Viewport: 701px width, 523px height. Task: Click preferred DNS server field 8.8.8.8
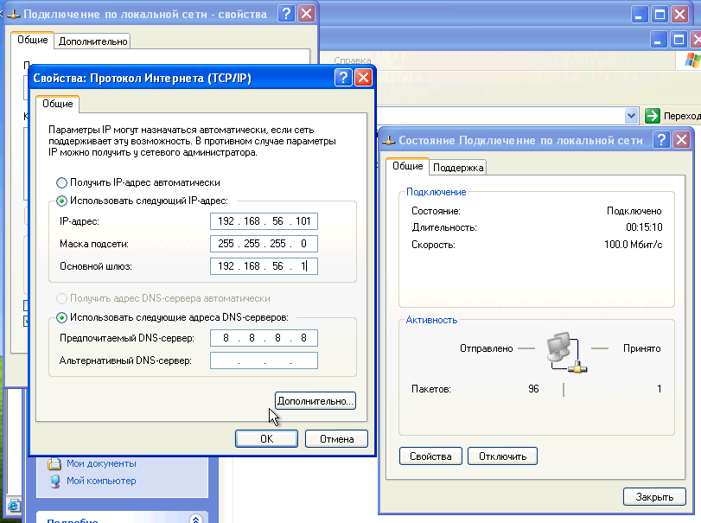pyautogui.click(x=264, y=338)
